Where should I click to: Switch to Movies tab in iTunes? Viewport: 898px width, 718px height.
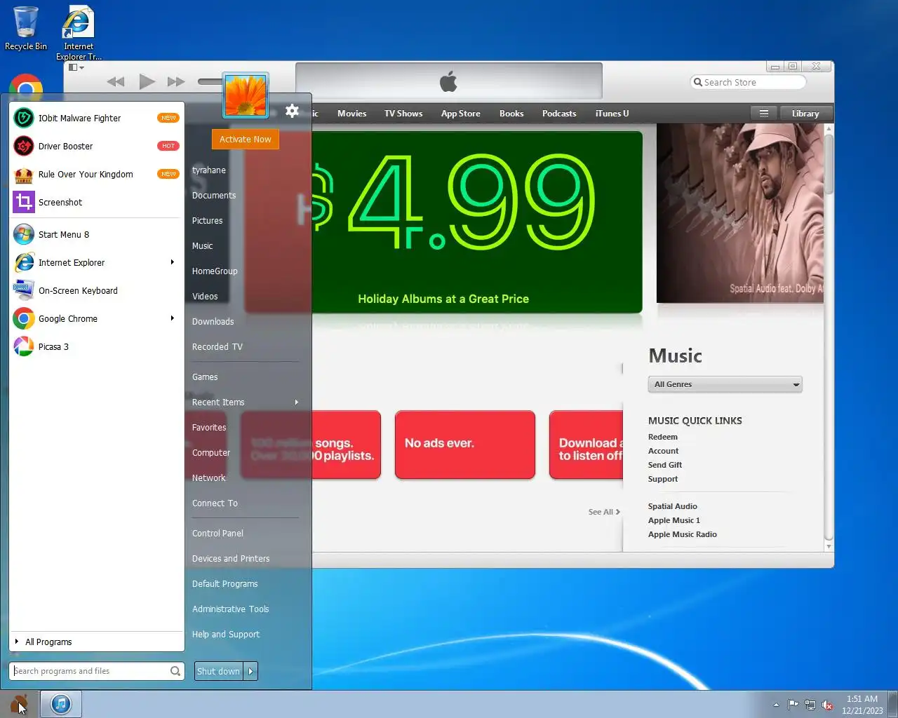coord(351,114)
